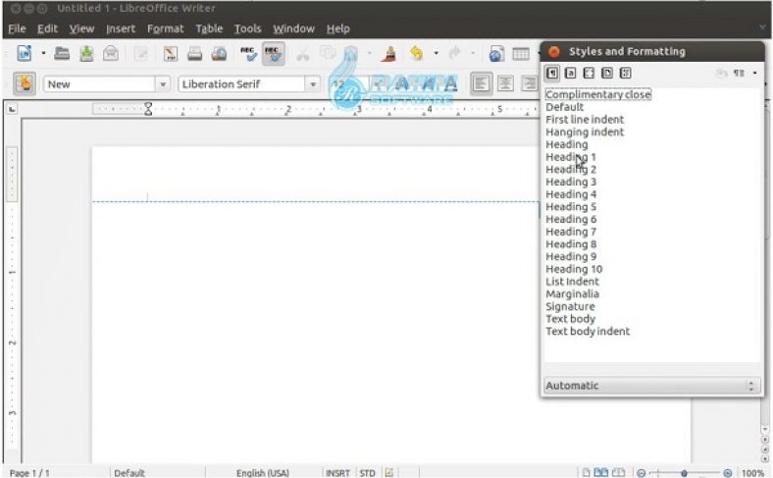Open the Insert menu
Screen dimensions: 773x478
pyautogui.click(x=121, y=28)
